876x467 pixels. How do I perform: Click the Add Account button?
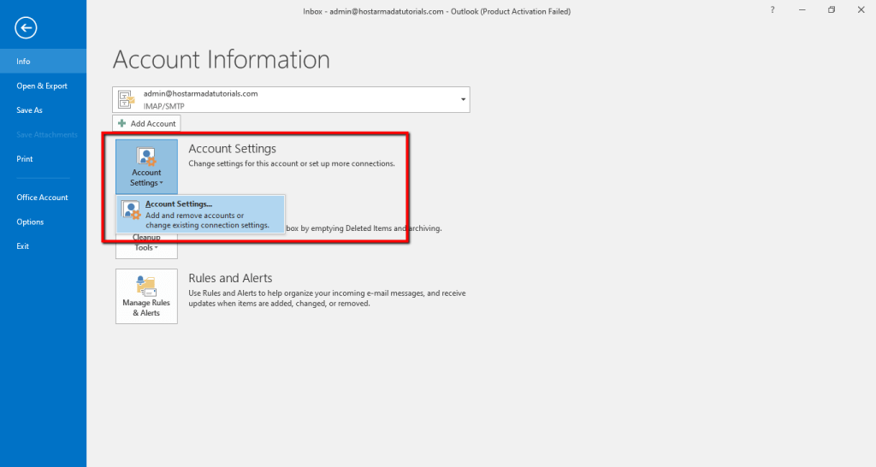(146, 123)
